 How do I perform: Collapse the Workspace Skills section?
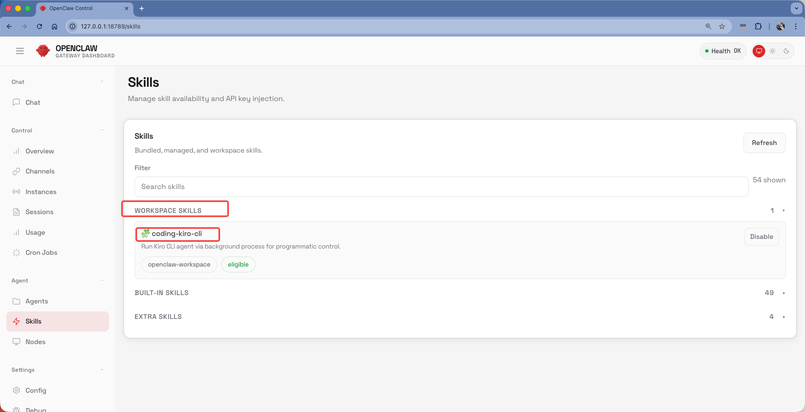pos(783,211)
